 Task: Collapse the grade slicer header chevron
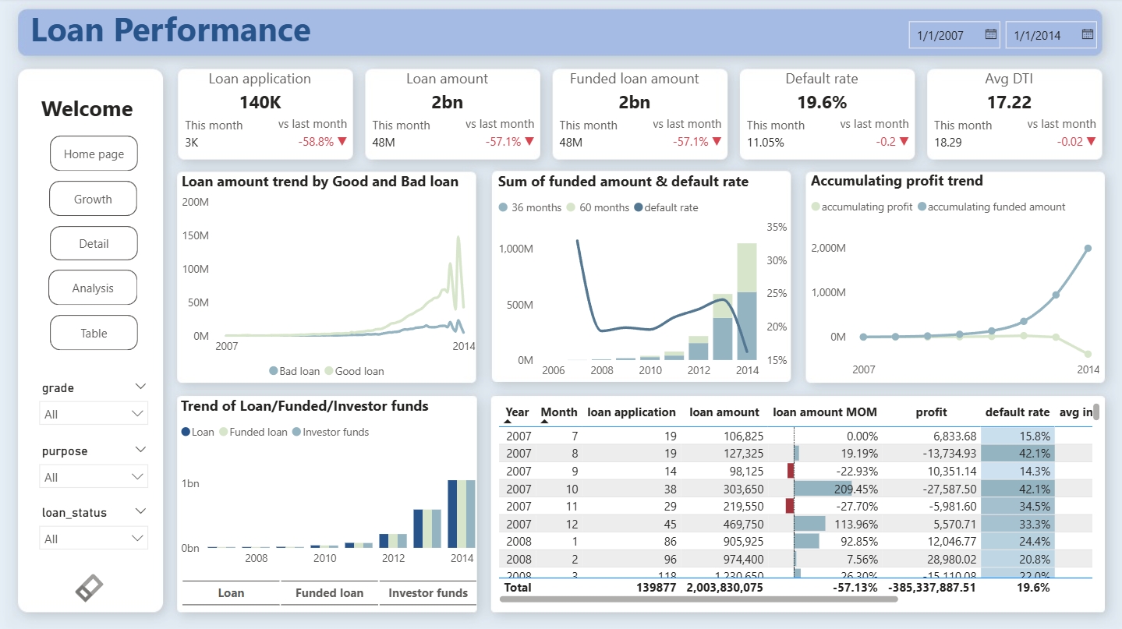tap(140, 387)
